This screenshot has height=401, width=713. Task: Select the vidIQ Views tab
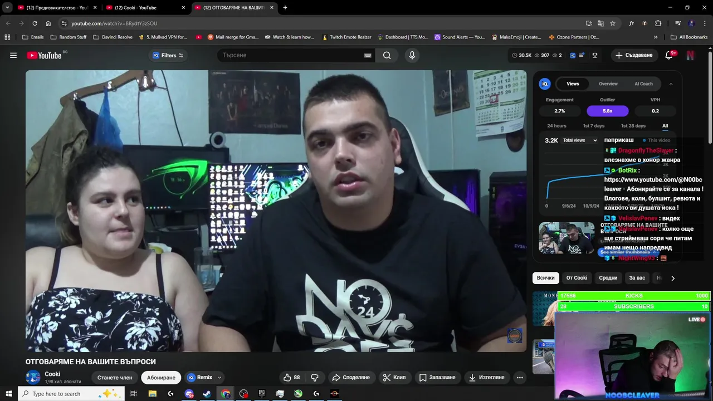coord(573,84)
